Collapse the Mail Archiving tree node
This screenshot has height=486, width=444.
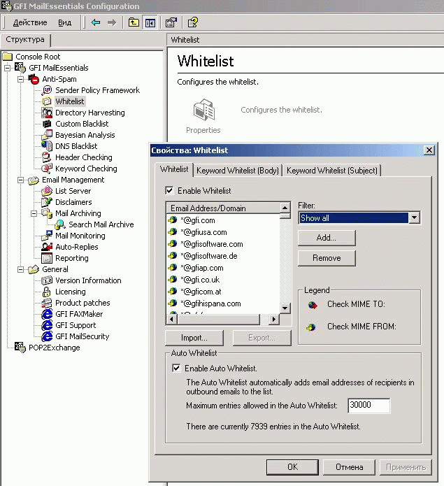(x=34, y=213)
